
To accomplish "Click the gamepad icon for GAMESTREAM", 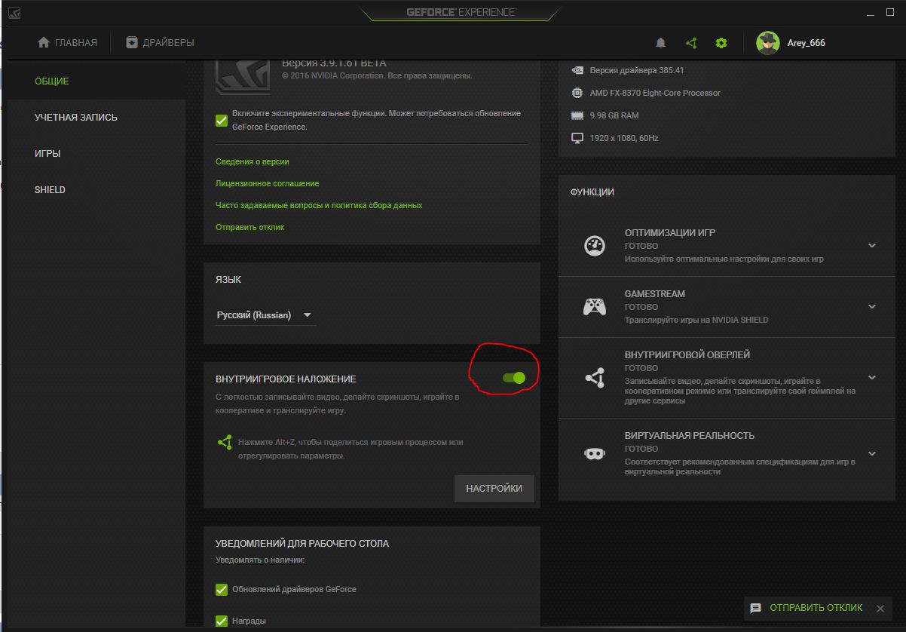I will (595, 307).
